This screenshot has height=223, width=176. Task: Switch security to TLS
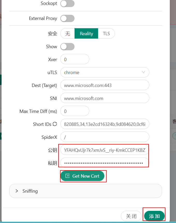coord(106,34)
